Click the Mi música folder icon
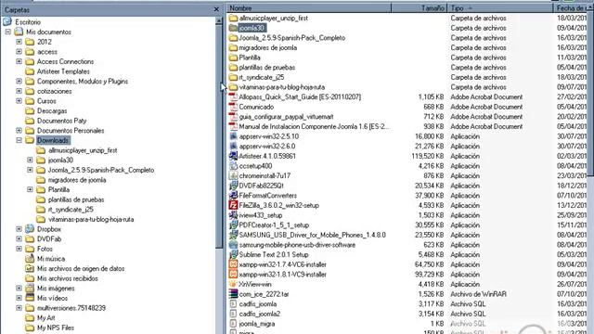Viewport: 594px width, 334px height. (30, 259)
